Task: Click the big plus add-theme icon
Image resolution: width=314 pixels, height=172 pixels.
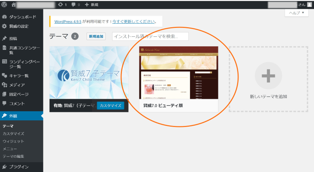Action: point(268,76)
